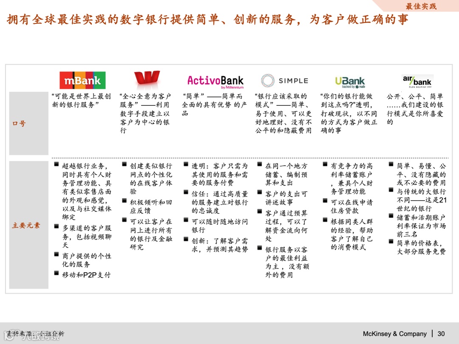This screenshot has width=459, height=344.
Task: Click the red Westpac W logo
Action: point(147,79)
